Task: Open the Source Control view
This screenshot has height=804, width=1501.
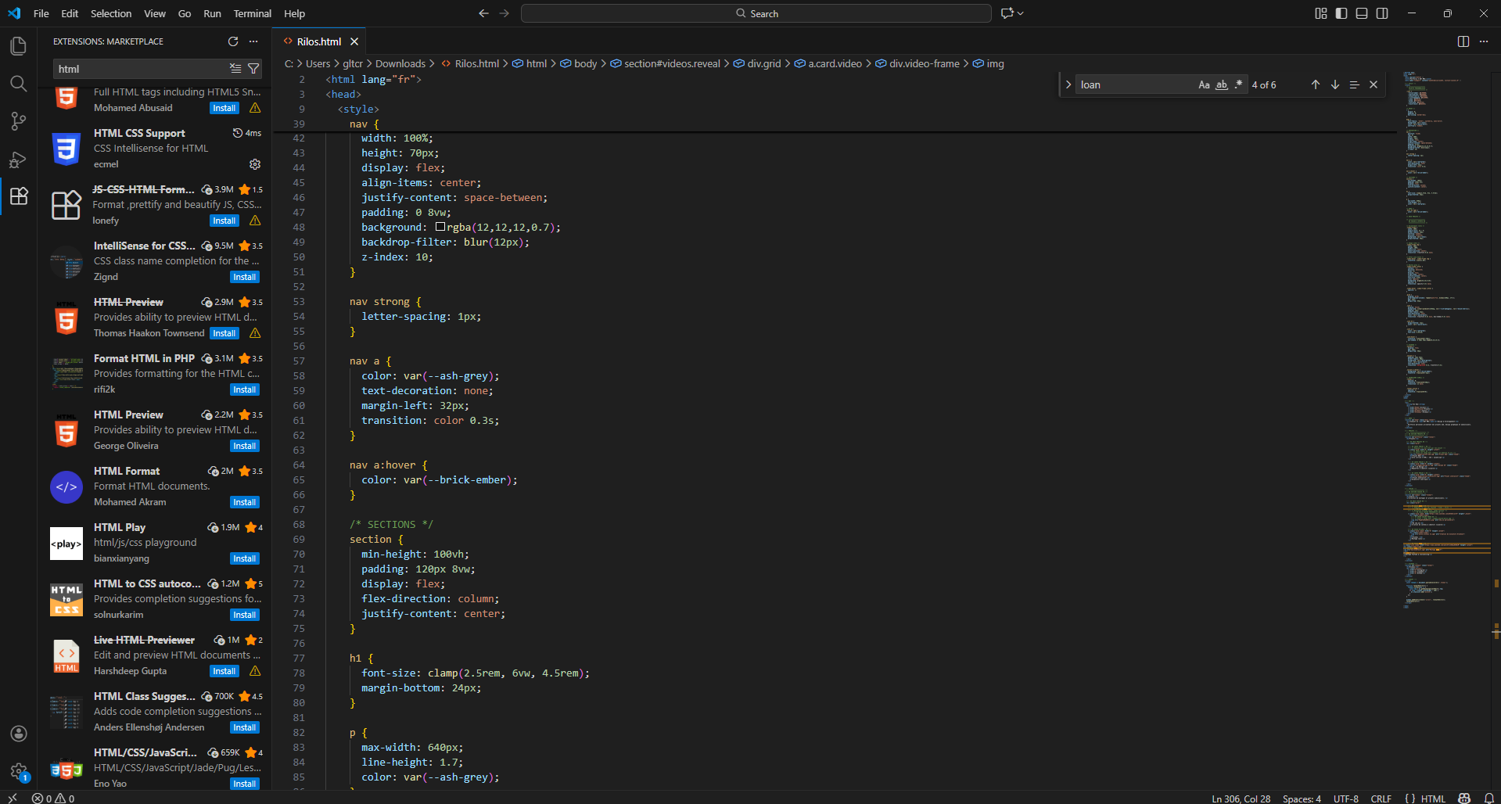Action: [x=18, y=121]
